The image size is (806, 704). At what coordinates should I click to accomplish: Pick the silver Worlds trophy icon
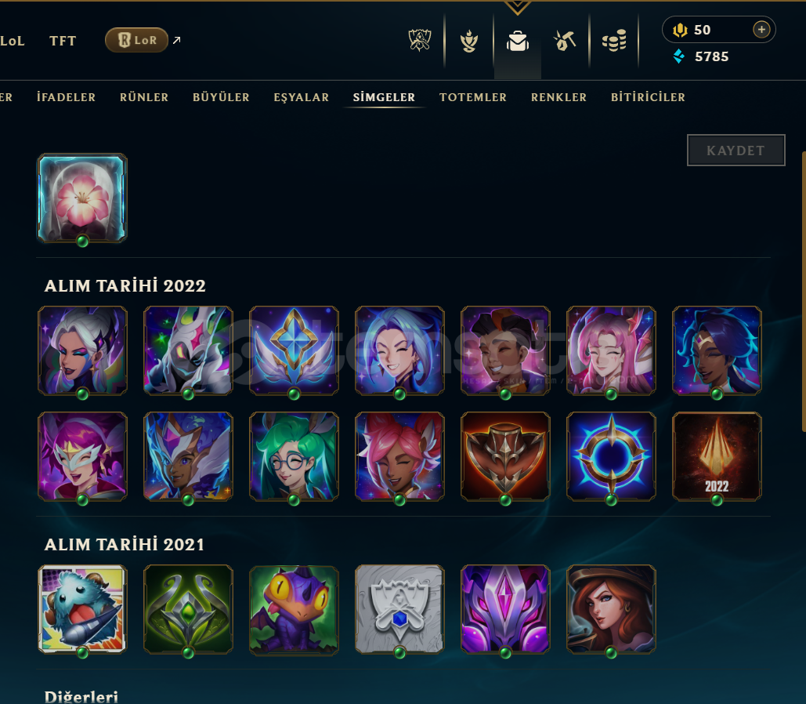click(399, 609)
